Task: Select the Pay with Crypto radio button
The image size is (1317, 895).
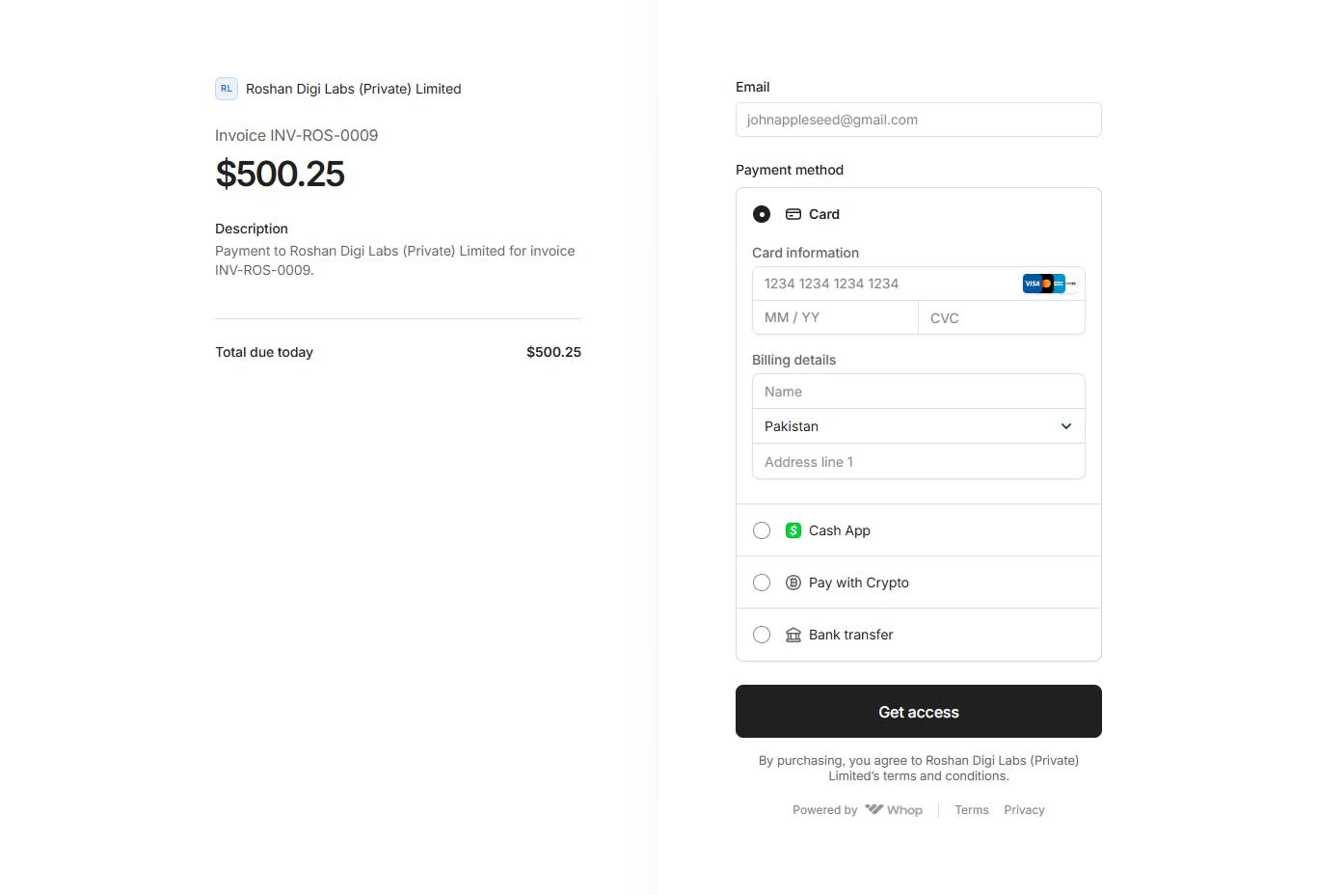Action: tap(762, 583)
